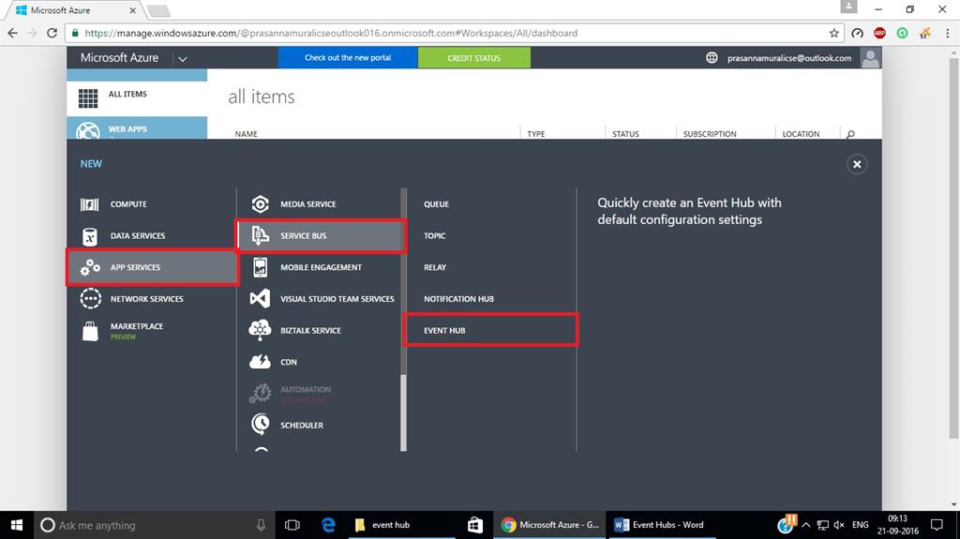The image size is (960, 539).
Task: Click the Automation gear icon
Action: [x=261, y=393]
